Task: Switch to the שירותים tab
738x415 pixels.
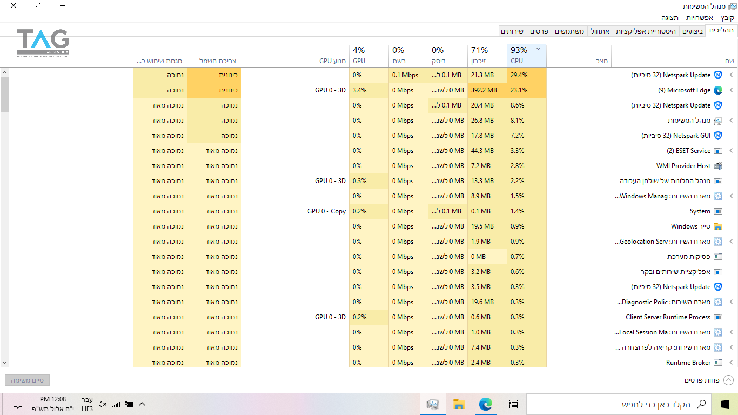Action: coord(513,31)
